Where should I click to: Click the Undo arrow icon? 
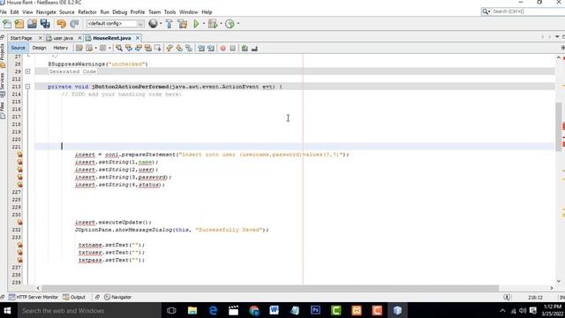[x=61, y=24]
